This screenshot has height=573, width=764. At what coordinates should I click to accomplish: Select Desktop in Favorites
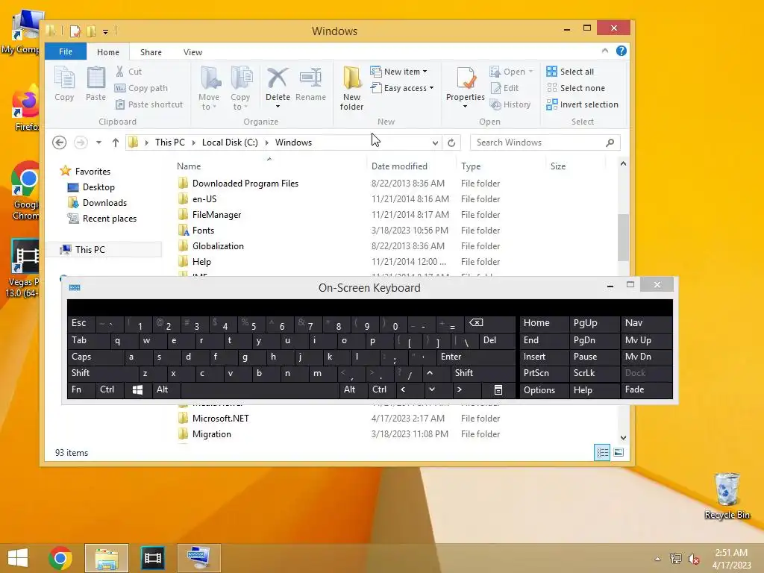98,187
